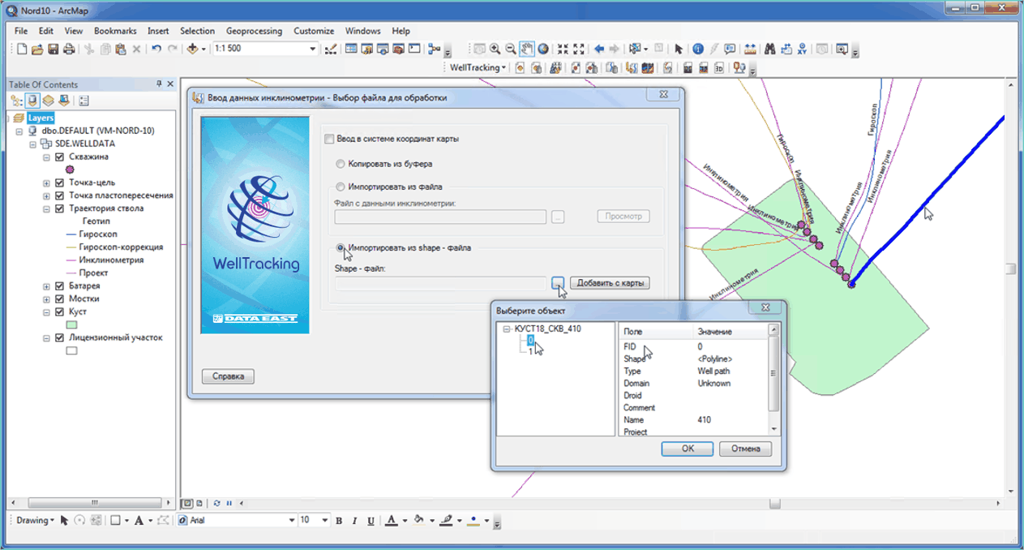Enable 'Ввод в системе координат карты' checkbox
This screenshot has width=1024, height=550.
[328, 139]
